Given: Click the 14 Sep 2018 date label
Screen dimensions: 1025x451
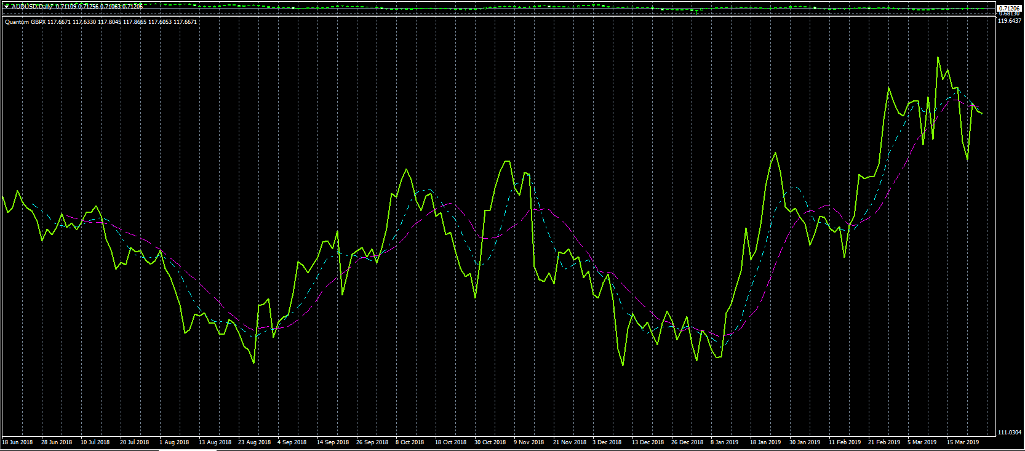Looking at the screenshot, I should tap(333, 442).
